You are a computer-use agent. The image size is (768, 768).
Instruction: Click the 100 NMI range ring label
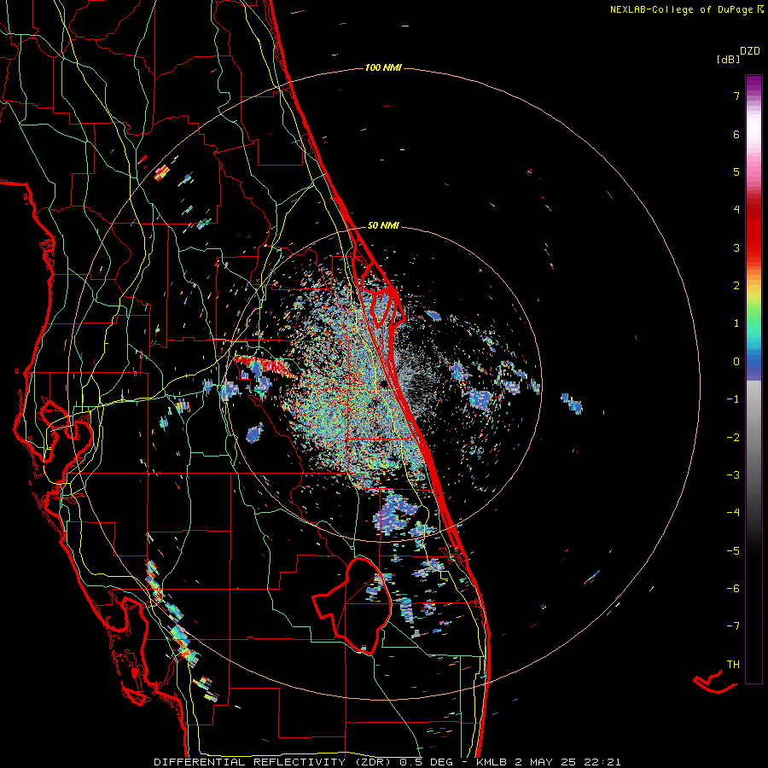pos(383,67)
